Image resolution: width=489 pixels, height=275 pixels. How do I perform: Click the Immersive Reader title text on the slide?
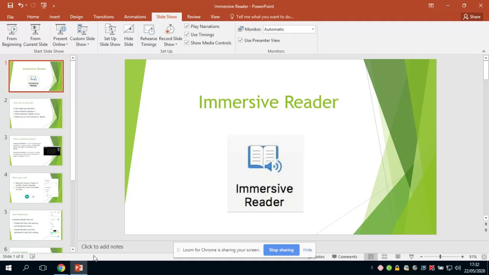click(268, 102)
